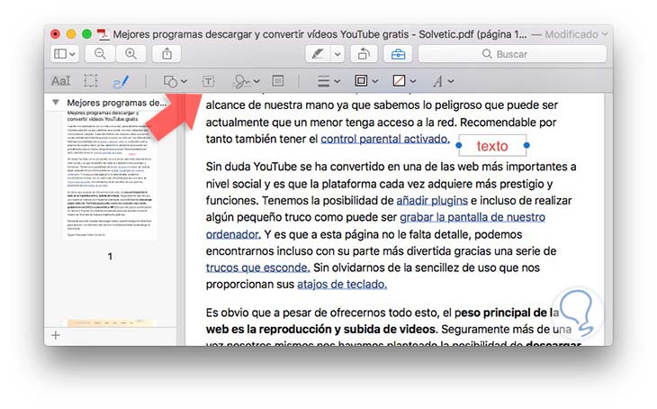Open the trucos que esconde link
Viewport: 657px width, 409px height.
[x=257, y=268]
